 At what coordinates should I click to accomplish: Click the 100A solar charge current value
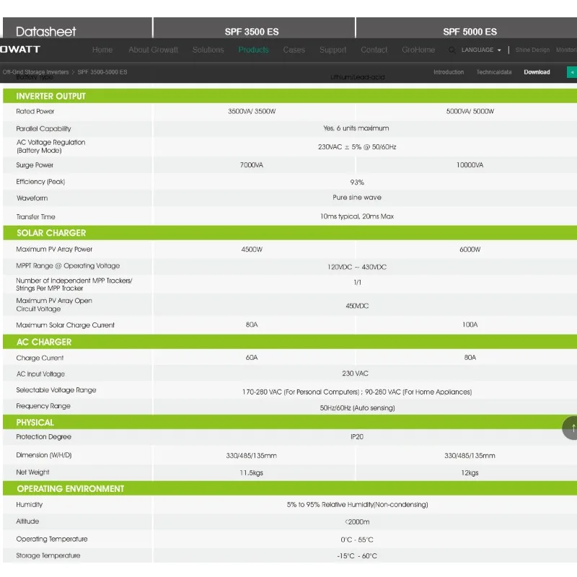[470, 325]
